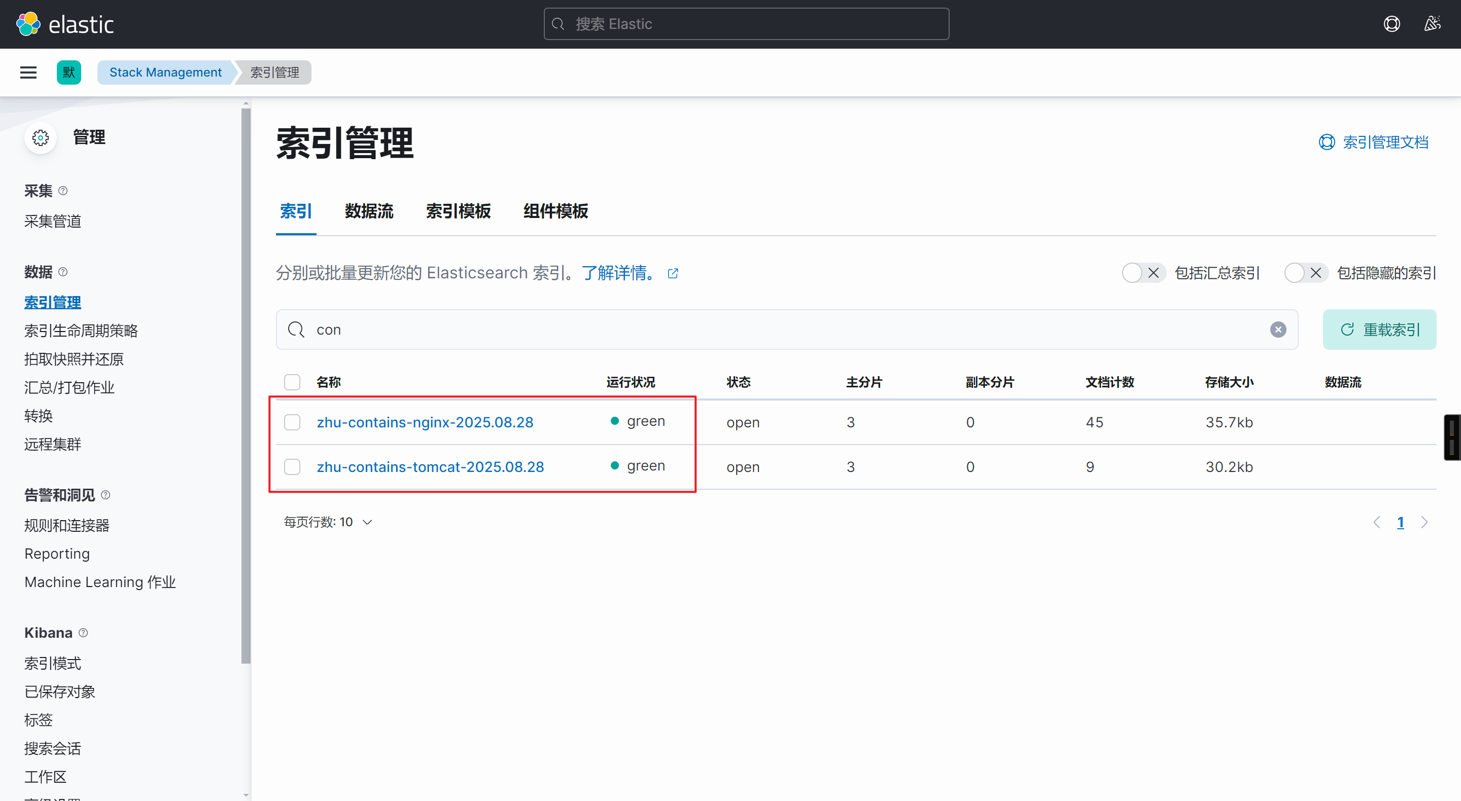Sort by 主分片 column header
1461x801 pixels.
[864, 382]
